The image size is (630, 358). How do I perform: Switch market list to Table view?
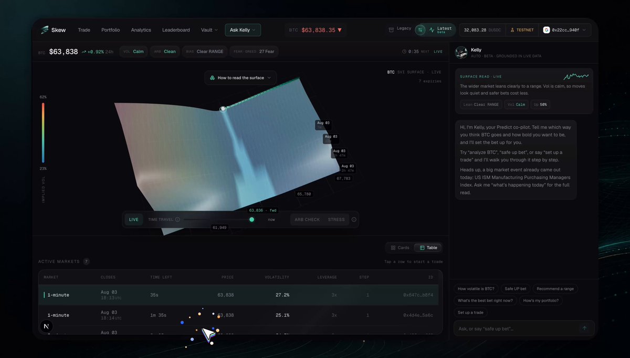coord(427,247)
